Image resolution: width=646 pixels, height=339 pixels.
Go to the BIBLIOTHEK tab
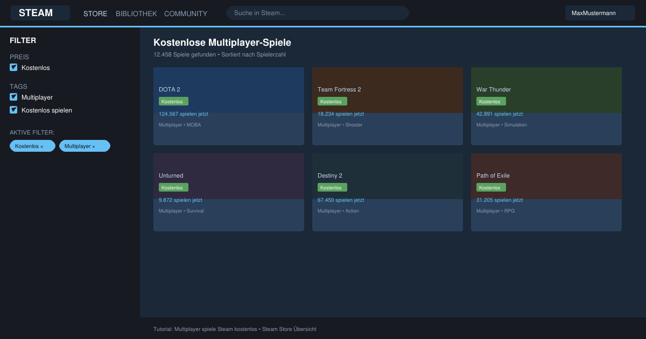point(136,13)
